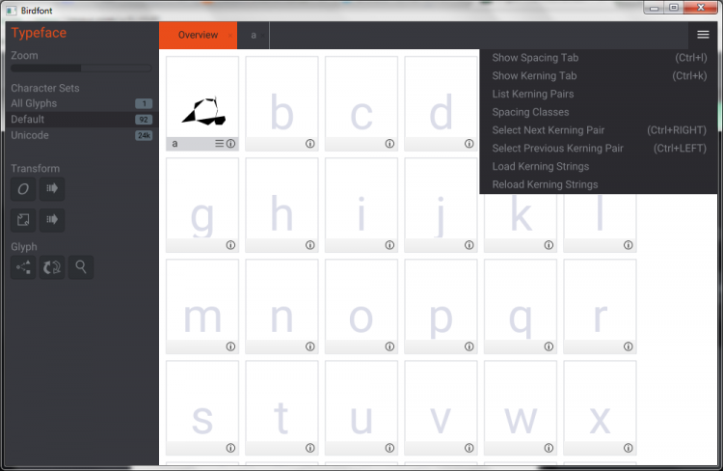Open Spacing Classes from menu
The height and width of the screenshot is (471, 723).
click(x=599, y=112)
